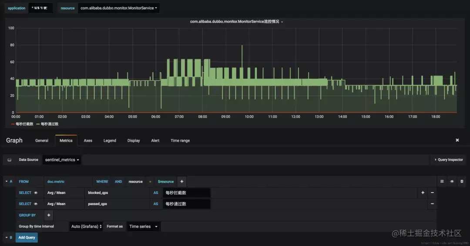Open the application variable dropdown
Image resolution: width=470 pixels, height=246 pixels.
[x=40, y=8]
